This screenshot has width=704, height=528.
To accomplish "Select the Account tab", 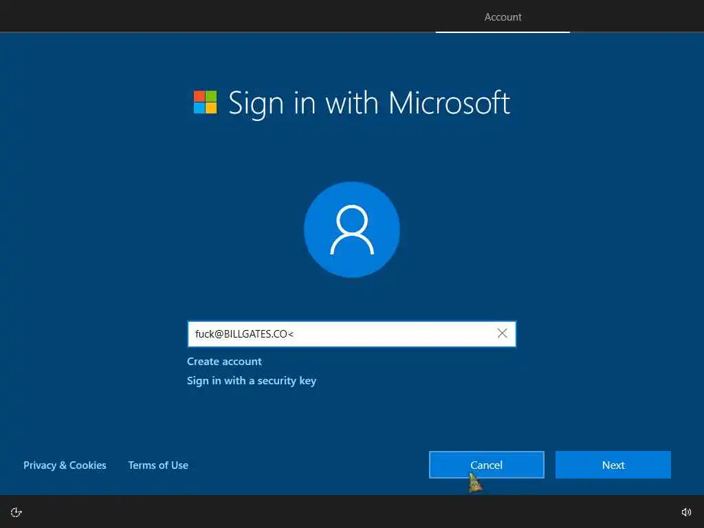I will [503, 17].
